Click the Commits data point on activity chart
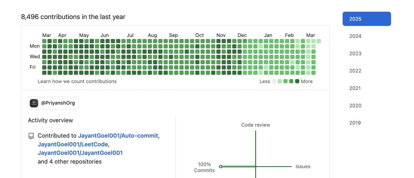The width and height of the screenshot is (414, 178). (x=220, y=167)
